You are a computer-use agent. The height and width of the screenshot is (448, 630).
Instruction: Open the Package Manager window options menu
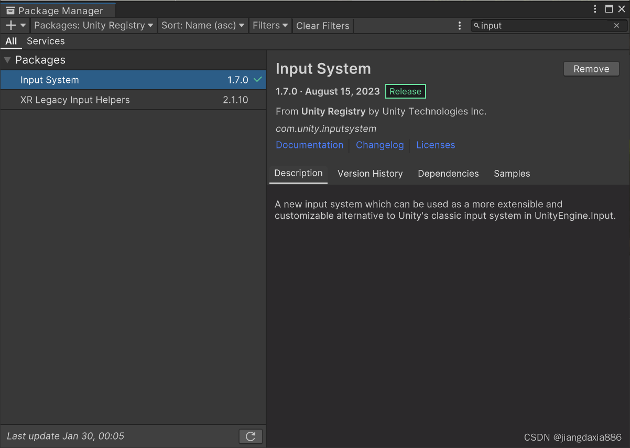(595, 9)
